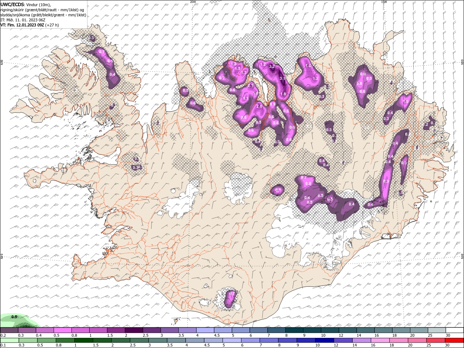Click the UWC/ECDS title text
The height and width of the screenshot is (348, 464).
12,4
